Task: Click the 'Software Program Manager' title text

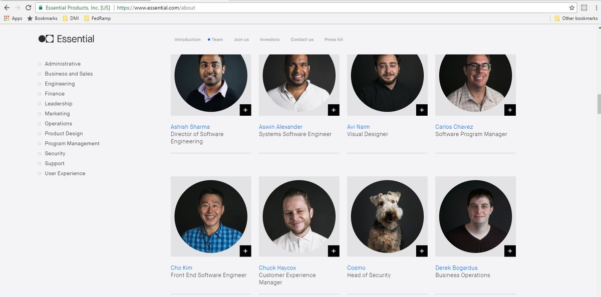Action: point(471,134)
